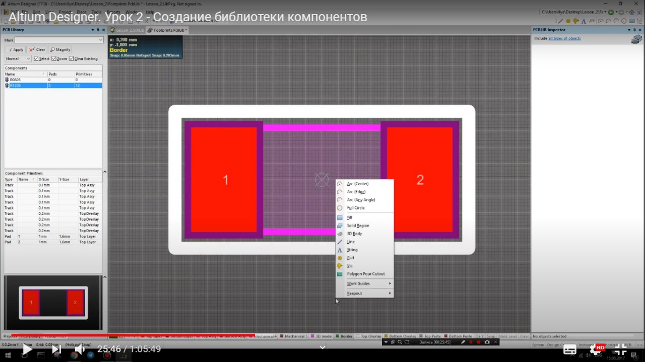Click the Place Via toolbar icon
The height and width of the screenshot is (362, 645).
[575, 21]
